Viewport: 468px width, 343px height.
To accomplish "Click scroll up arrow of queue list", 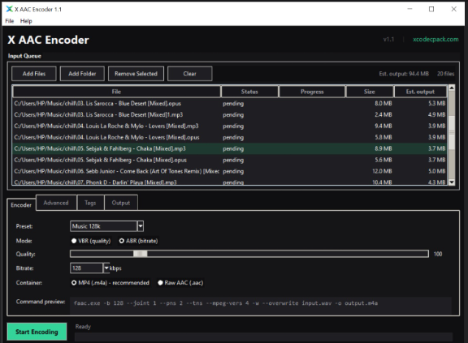I will [452, 88].
